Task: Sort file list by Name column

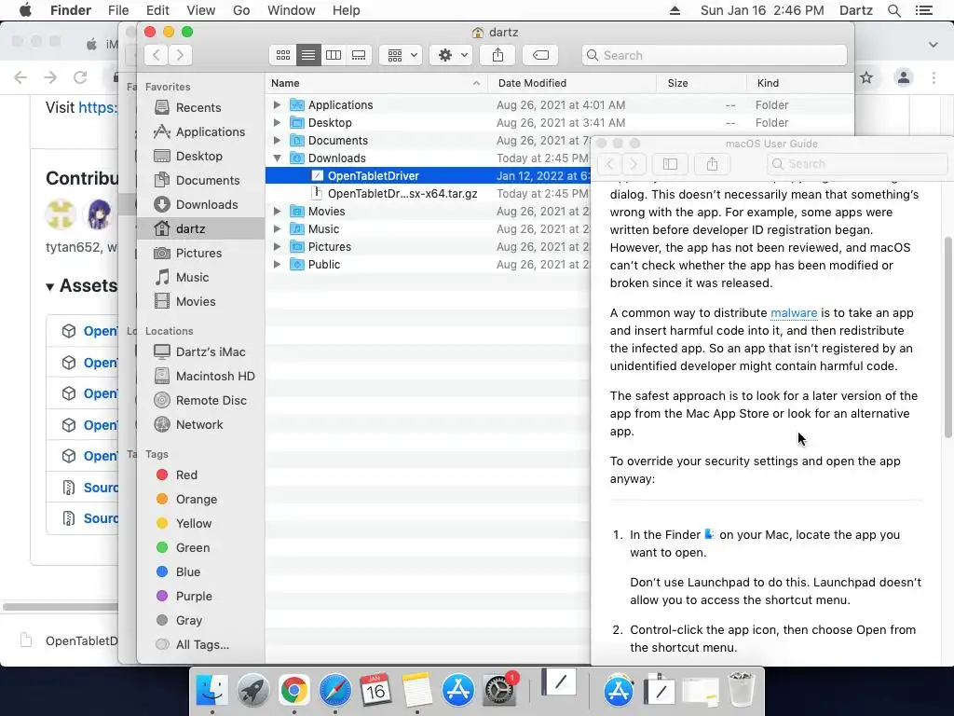Action: 376,83
